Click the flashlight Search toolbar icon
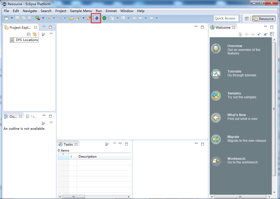280x199 pixels. [78, 18]
